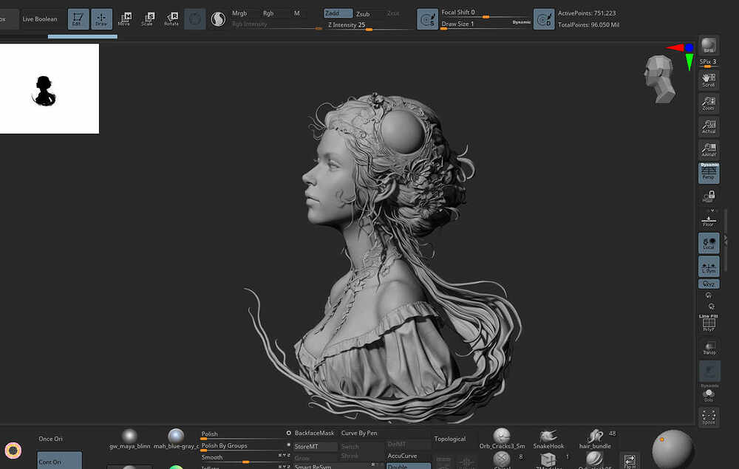This screenshot has height=469, width=739.
Task: Select Zadd sculpt mode
Action: (x=338, y=13)
